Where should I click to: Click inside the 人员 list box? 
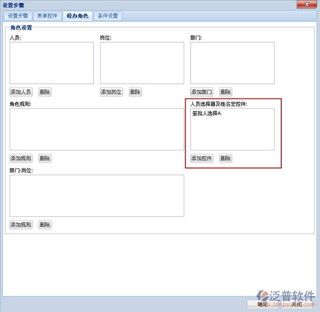tap(51, 63)
